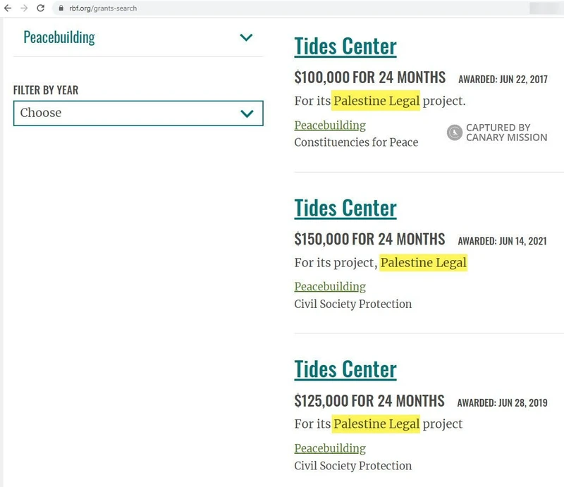Screen dimensions: 564x487
Task: Click the Peacebuilding sidebar heading text
Action: (x=59, y=37)
